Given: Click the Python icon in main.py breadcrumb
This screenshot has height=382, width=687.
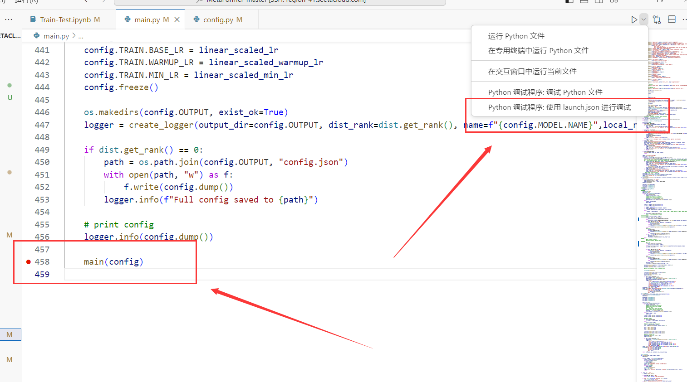Looking at the screenshot, I should pyautogui.click(x=36, y=35).
